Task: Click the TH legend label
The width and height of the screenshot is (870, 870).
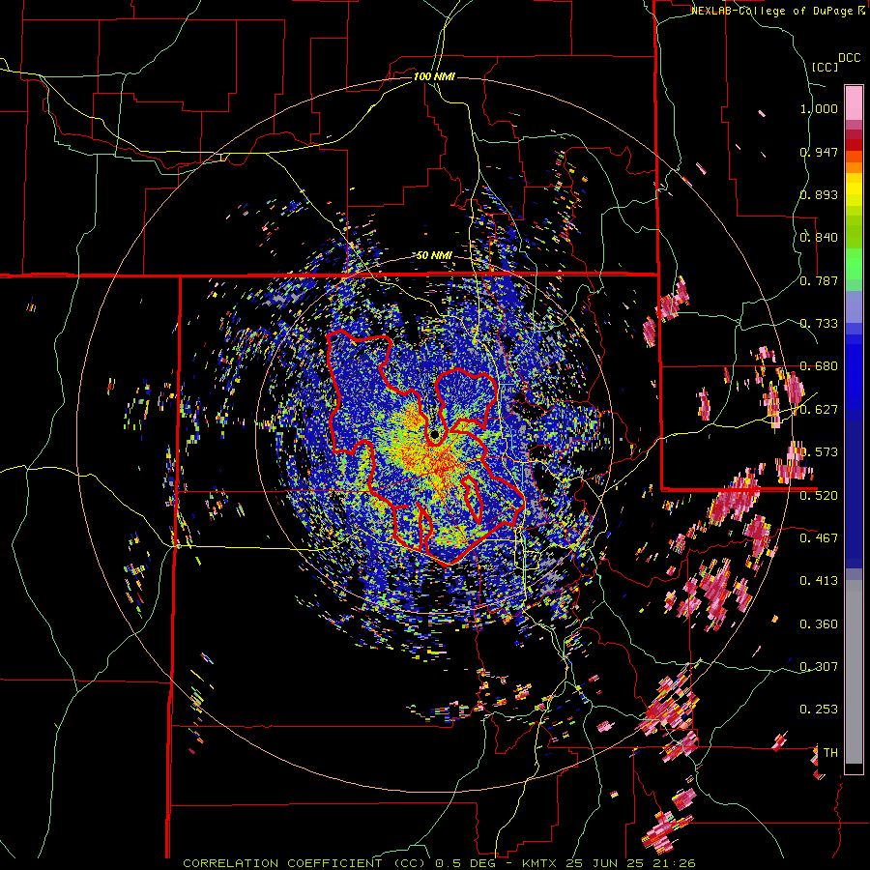Action: tap(830, 753)
